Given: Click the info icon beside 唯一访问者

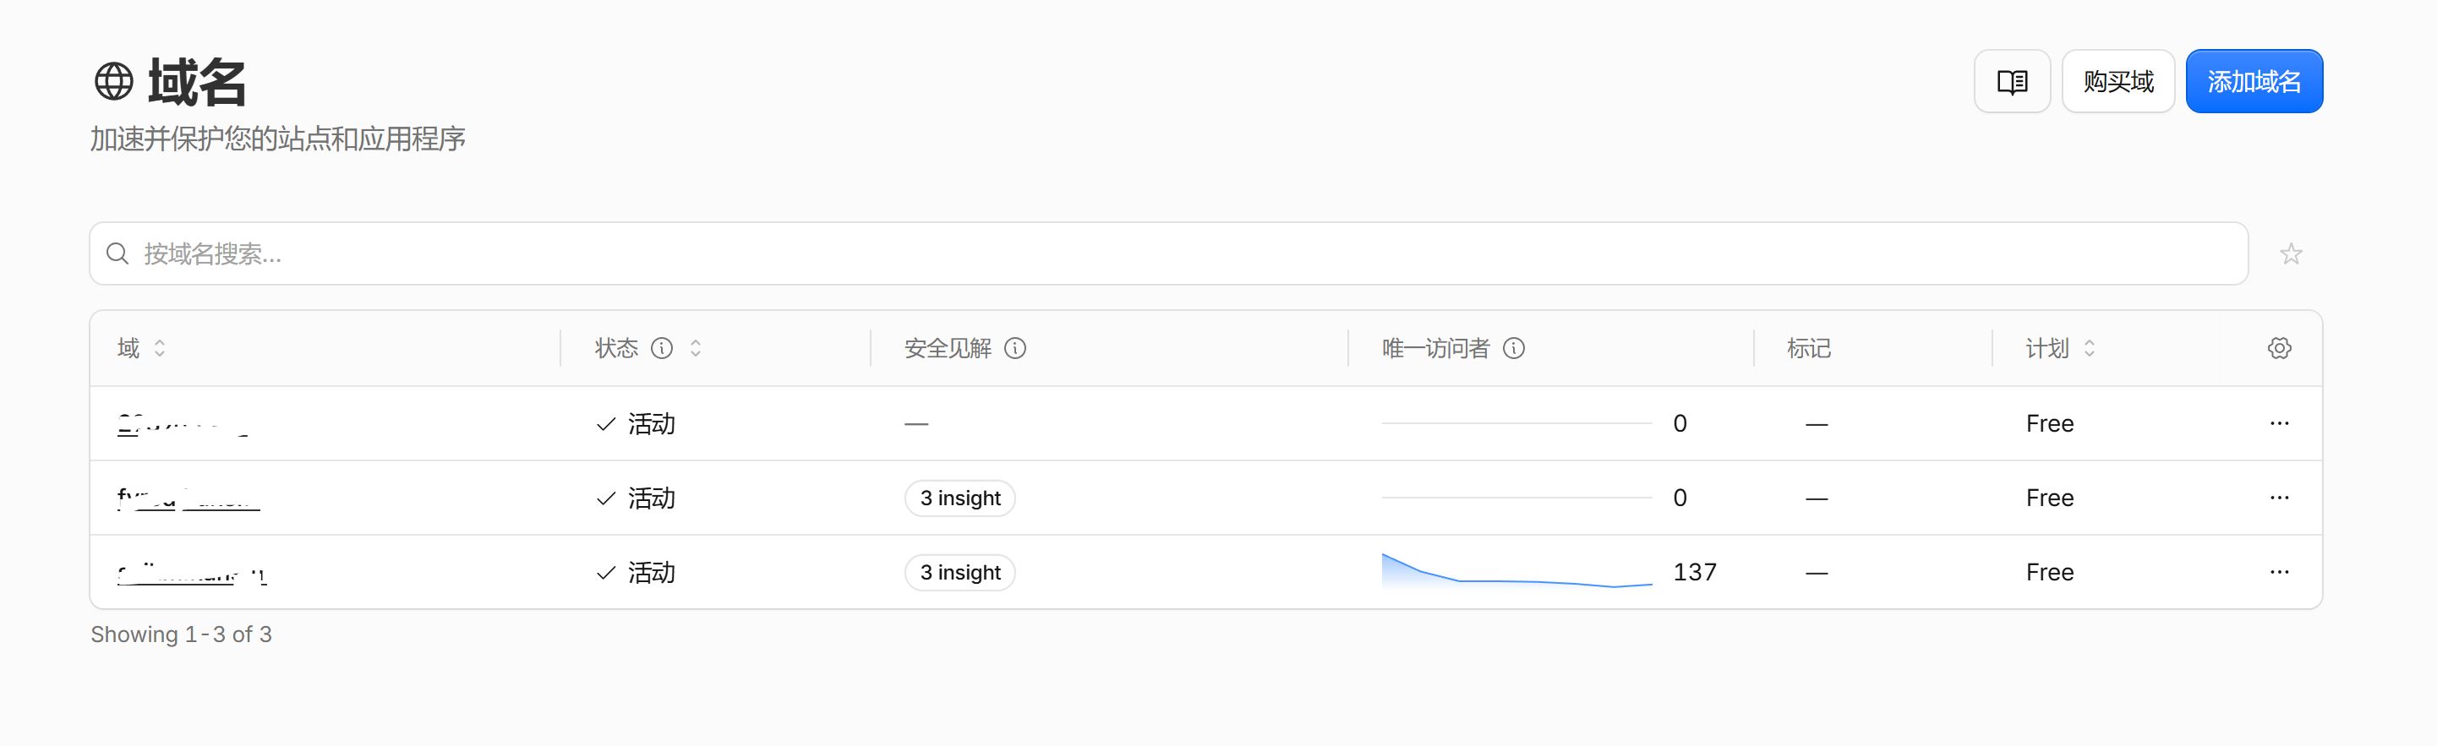Looking at the screenshot, I should (x=1514, y=348).
